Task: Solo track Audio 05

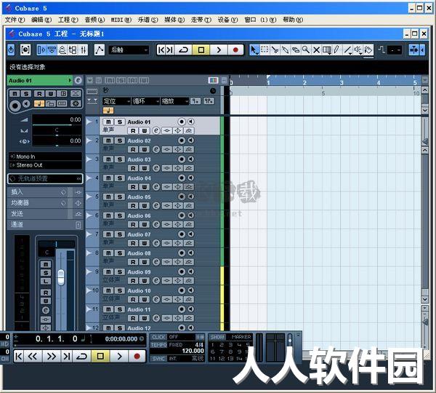Action: pos(120,197)
